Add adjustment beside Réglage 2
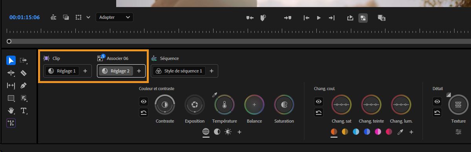Image resolution: width=471 pixels, height=152 pixels. pos(139,71)
